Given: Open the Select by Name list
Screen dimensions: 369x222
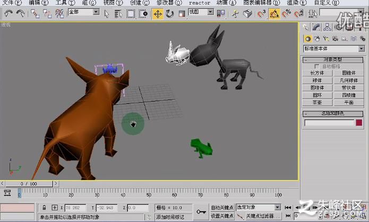Looking at the screenshot, I should tap(118, 14).
